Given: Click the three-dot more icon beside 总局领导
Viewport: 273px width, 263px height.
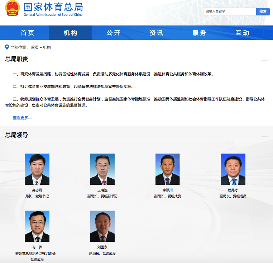Looking at the screenshot, I should (265, 136).
